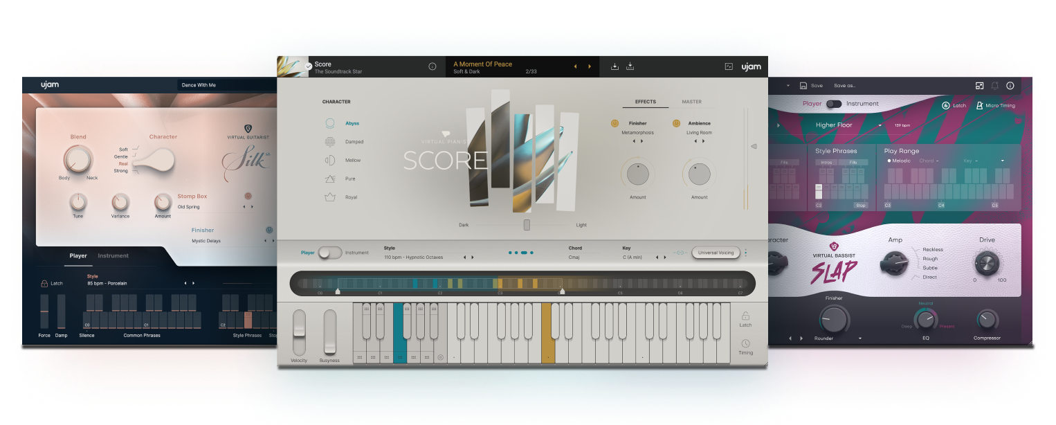The height and width of the screenshot is (425, 1056).
Task: Go to next preset with right arrow in Score
Action: point(590,66)
